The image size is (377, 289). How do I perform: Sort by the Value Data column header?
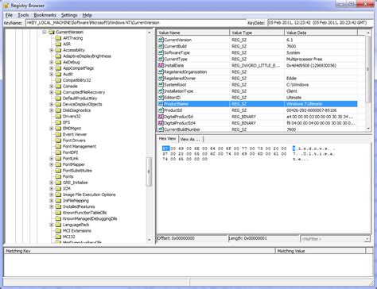321,33
